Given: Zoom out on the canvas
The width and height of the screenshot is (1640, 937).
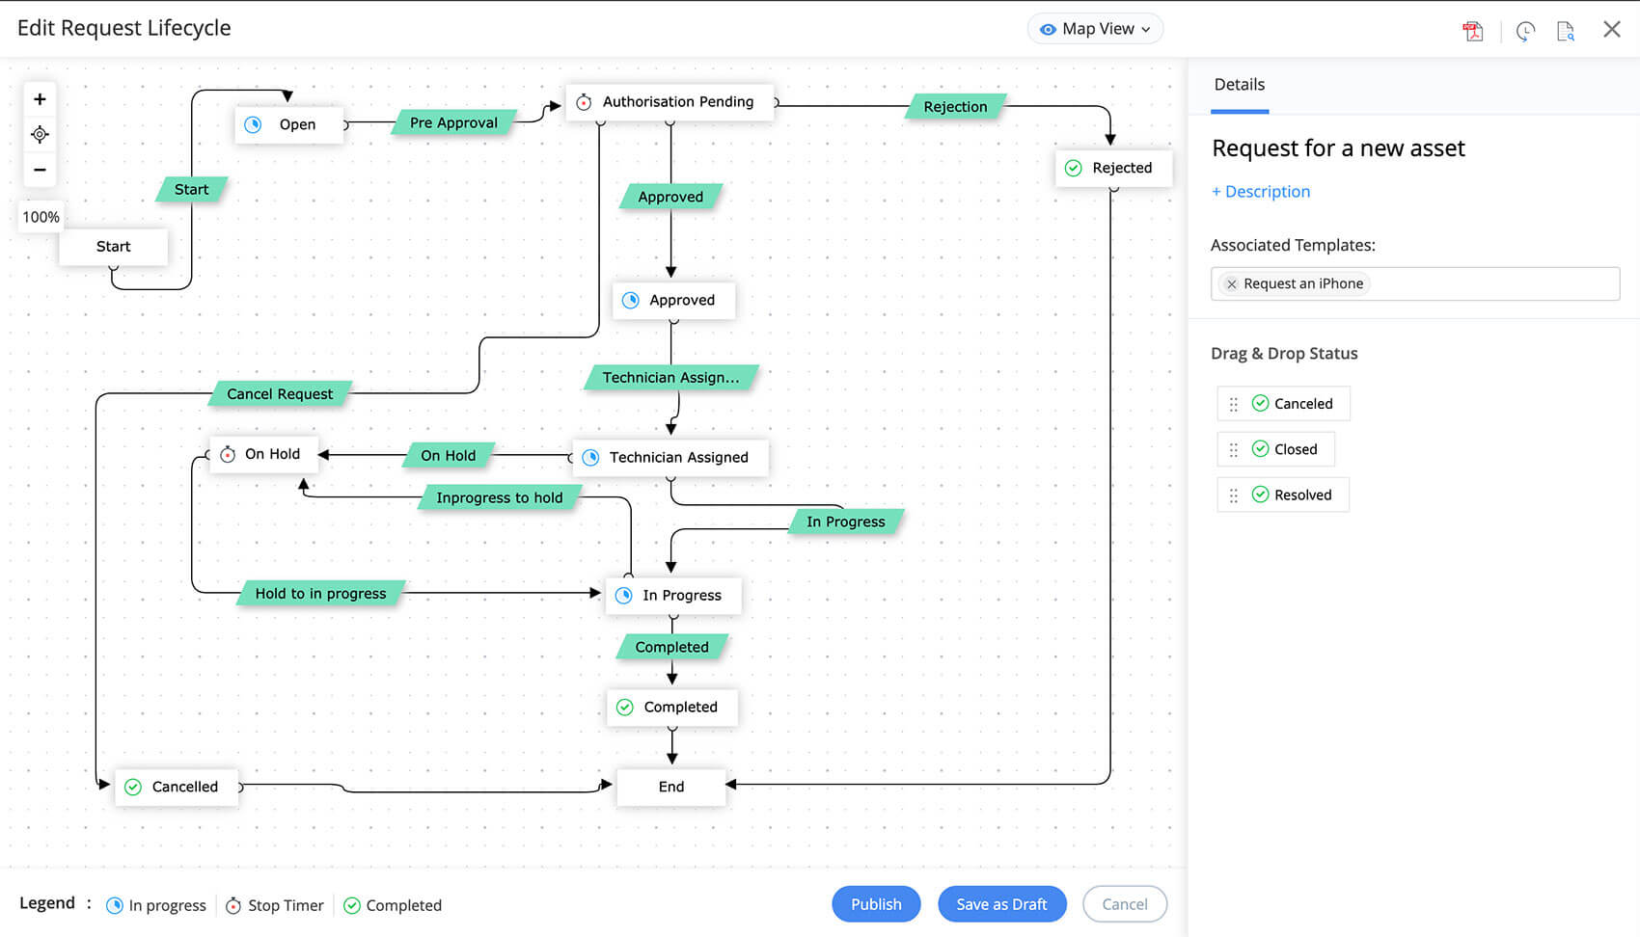Looking at the screenshot, I should (40, 170).
